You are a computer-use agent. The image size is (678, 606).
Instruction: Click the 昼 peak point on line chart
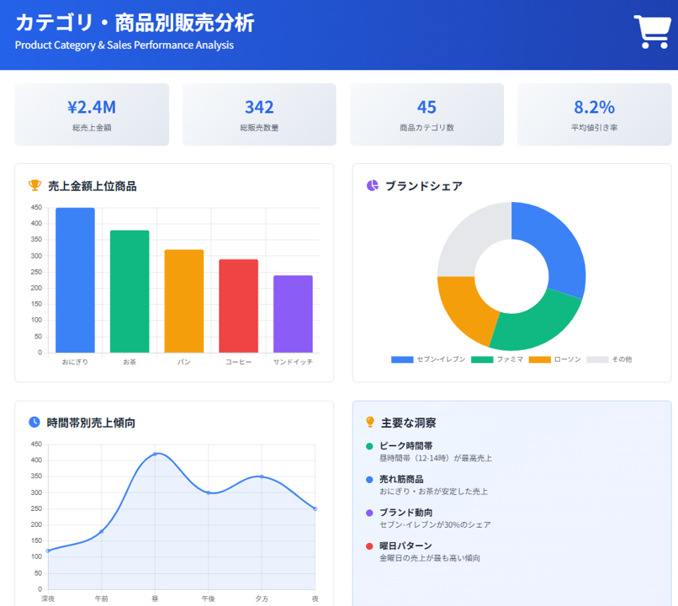pyautogui.click(x=155, y=454)
